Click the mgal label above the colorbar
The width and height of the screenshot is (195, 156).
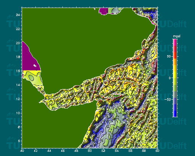(177, 36)
